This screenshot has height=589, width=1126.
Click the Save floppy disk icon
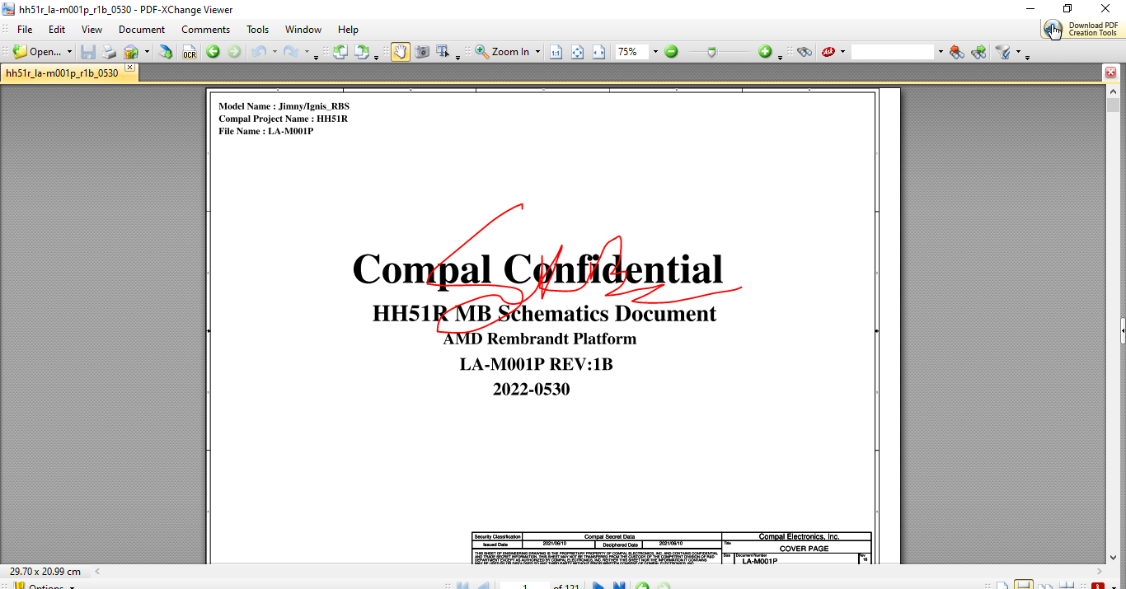(87, 52)
